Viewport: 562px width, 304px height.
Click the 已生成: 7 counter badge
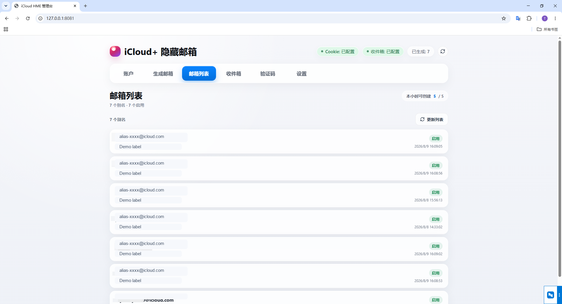coord(421,51)
